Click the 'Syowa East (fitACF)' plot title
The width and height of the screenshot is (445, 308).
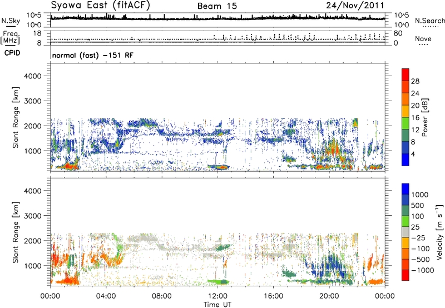tap(101, 5)
